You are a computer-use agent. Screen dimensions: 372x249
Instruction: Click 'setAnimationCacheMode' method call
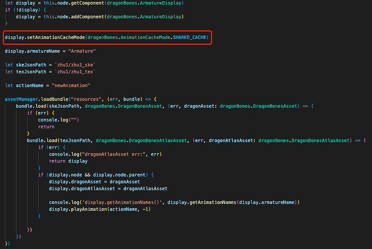click(56, 38)
